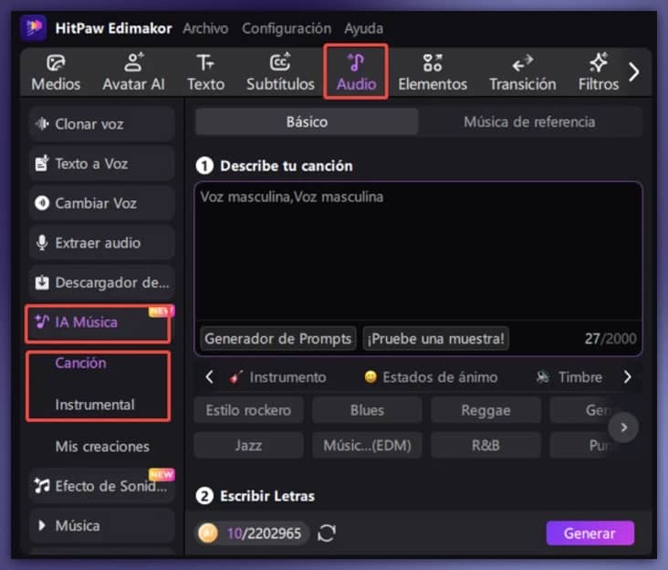Open Efecto de Sonid... in the sidebar
The height and width of the screenshot is (570, 668).
click(x=102, y=486)
